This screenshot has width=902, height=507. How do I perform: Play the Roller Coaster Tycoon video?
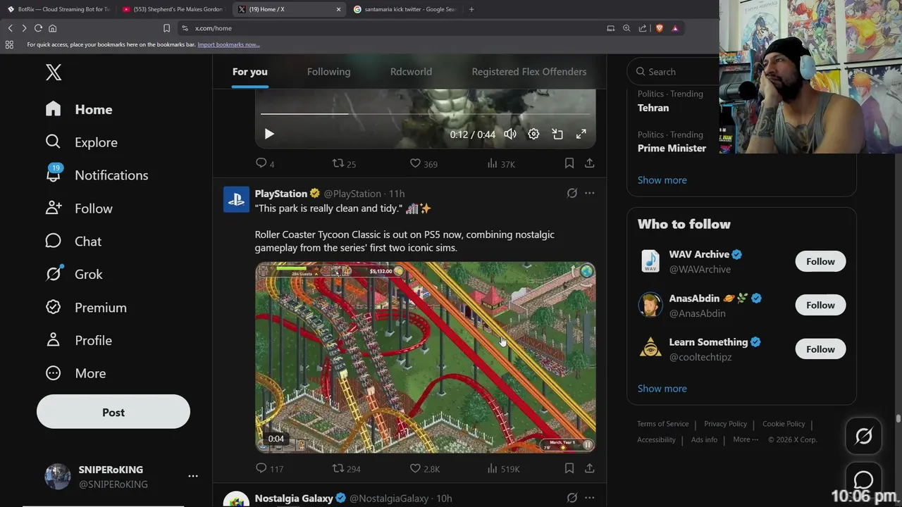point(426,357)
